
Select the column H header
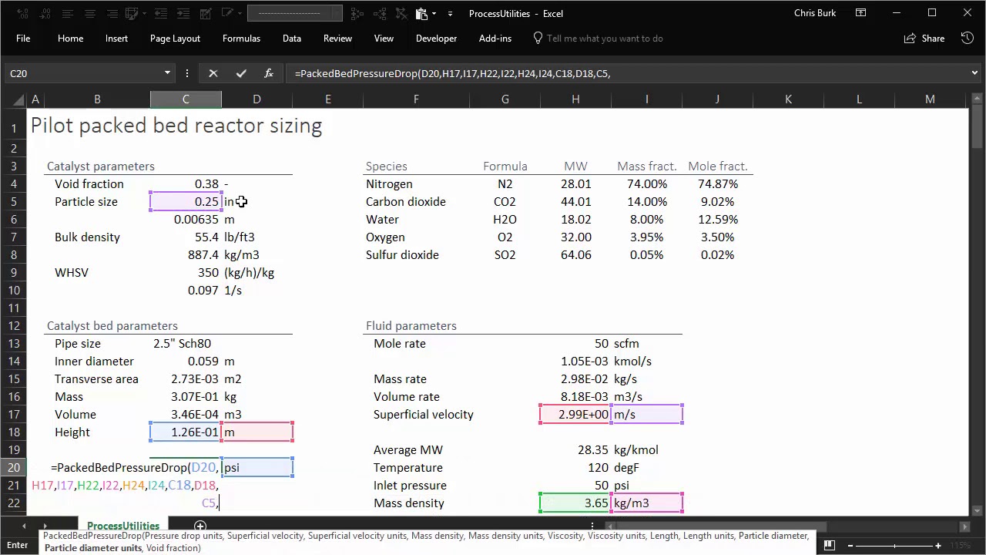point(575,99)
